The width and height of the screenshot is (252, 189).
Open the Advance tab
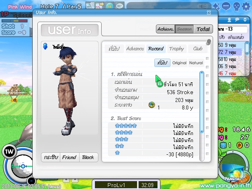[135, 49]
